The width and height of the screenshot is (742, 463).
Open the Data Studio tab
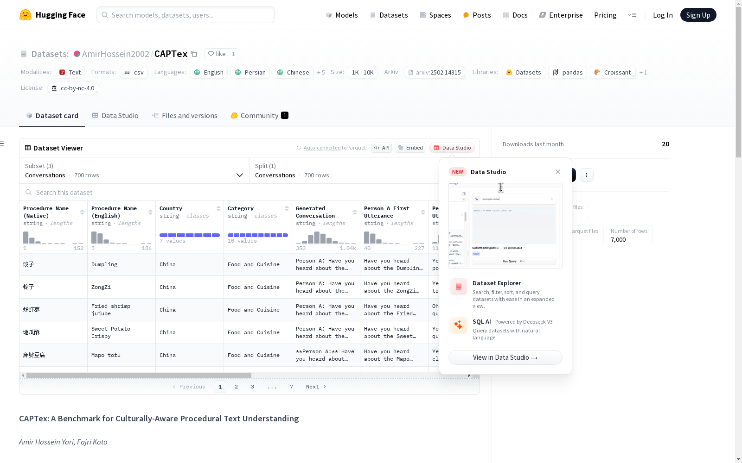tap(115, 116)
